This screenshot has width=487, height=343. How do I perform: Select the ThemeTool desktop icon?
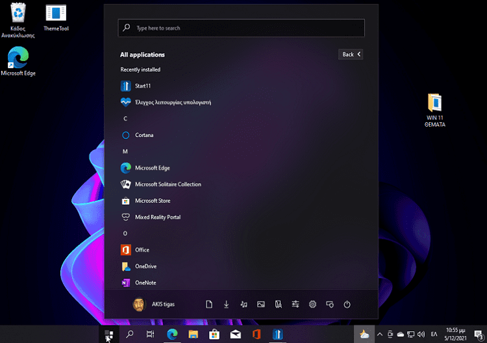[x=56, y=18]
